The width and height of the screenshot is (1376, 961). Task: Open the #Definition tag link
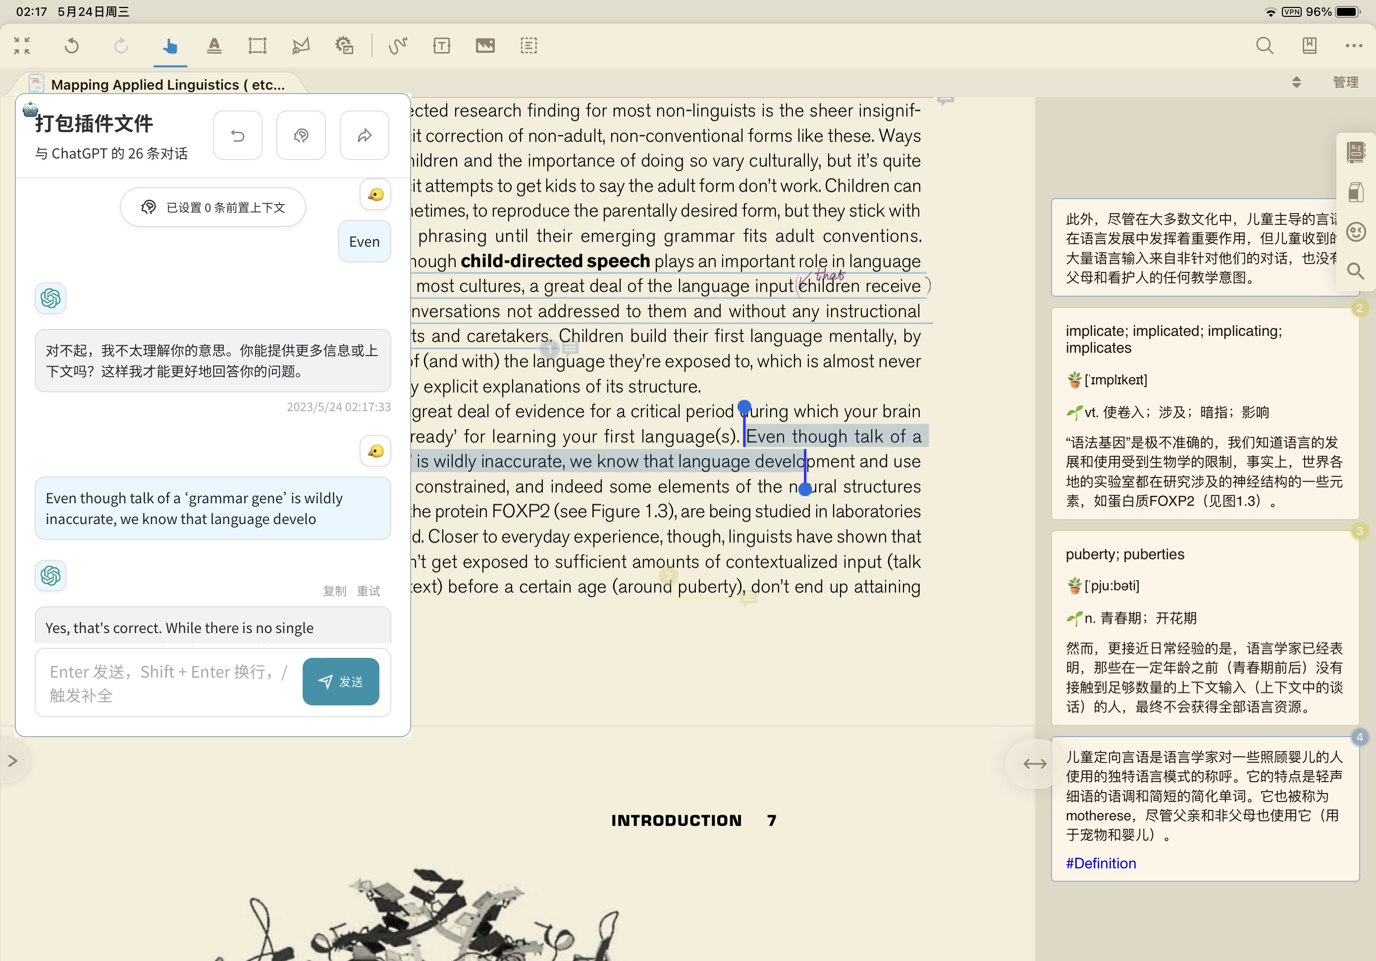[x=1101, y=863]
